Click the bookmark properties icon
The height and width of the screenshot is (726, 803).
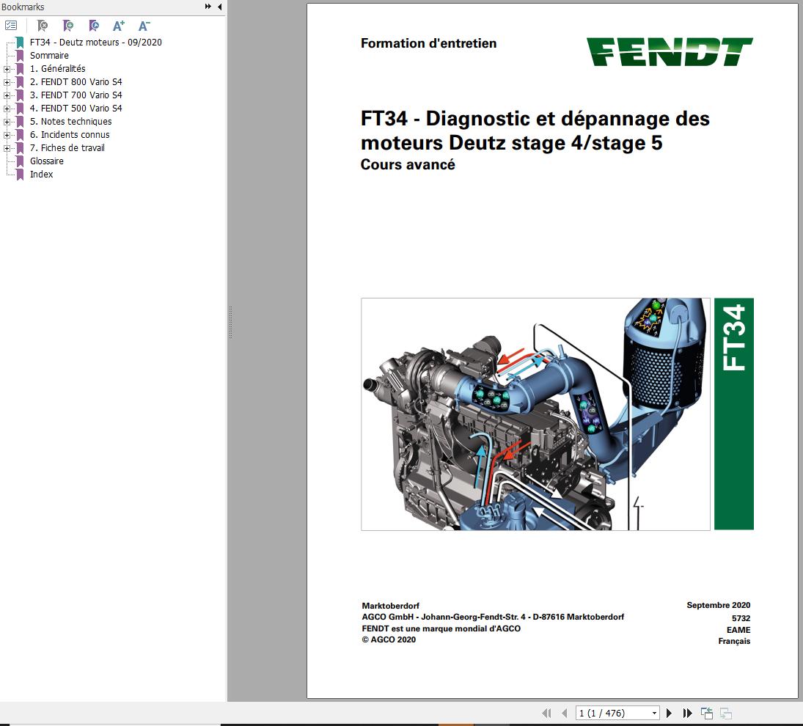(x=93, y=25)
